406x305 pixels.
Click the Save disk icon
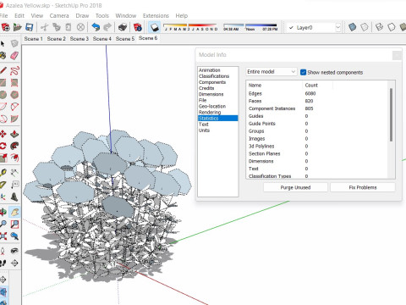coord(30,27)
